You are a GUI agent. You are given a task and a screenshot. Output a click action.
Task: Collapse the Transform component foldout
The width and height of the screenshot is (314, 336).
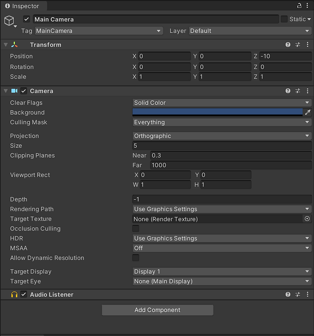click(x=6, y=45)
